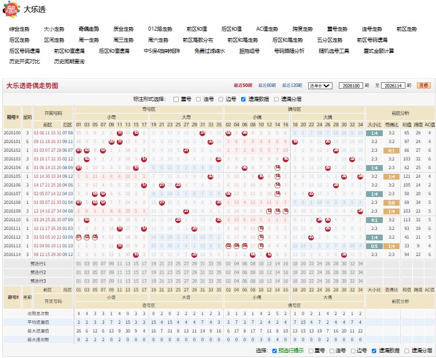This screenshot has width=436, height=358.
Task: Check 边号 in the bottom 选择 row
Action: coord(353,350)
